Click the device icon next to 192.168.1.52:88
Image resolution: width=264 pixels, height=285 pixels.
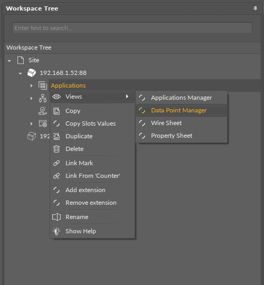tap(32, 73)
